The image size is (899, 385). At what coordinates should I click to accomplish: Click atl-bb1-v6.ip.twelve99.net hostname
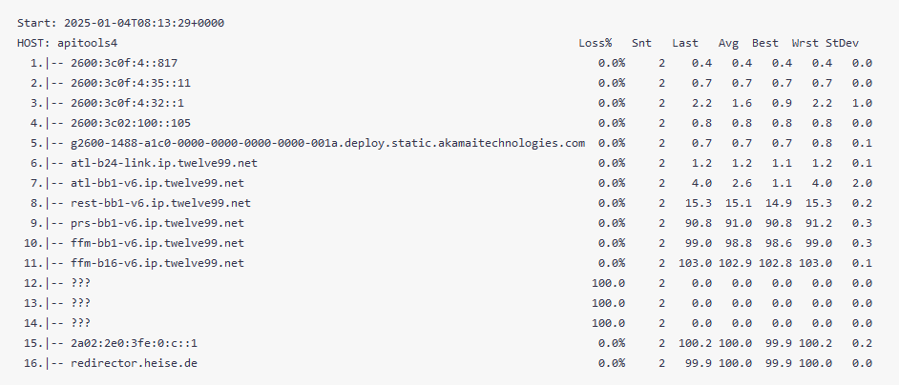[157, 183]
